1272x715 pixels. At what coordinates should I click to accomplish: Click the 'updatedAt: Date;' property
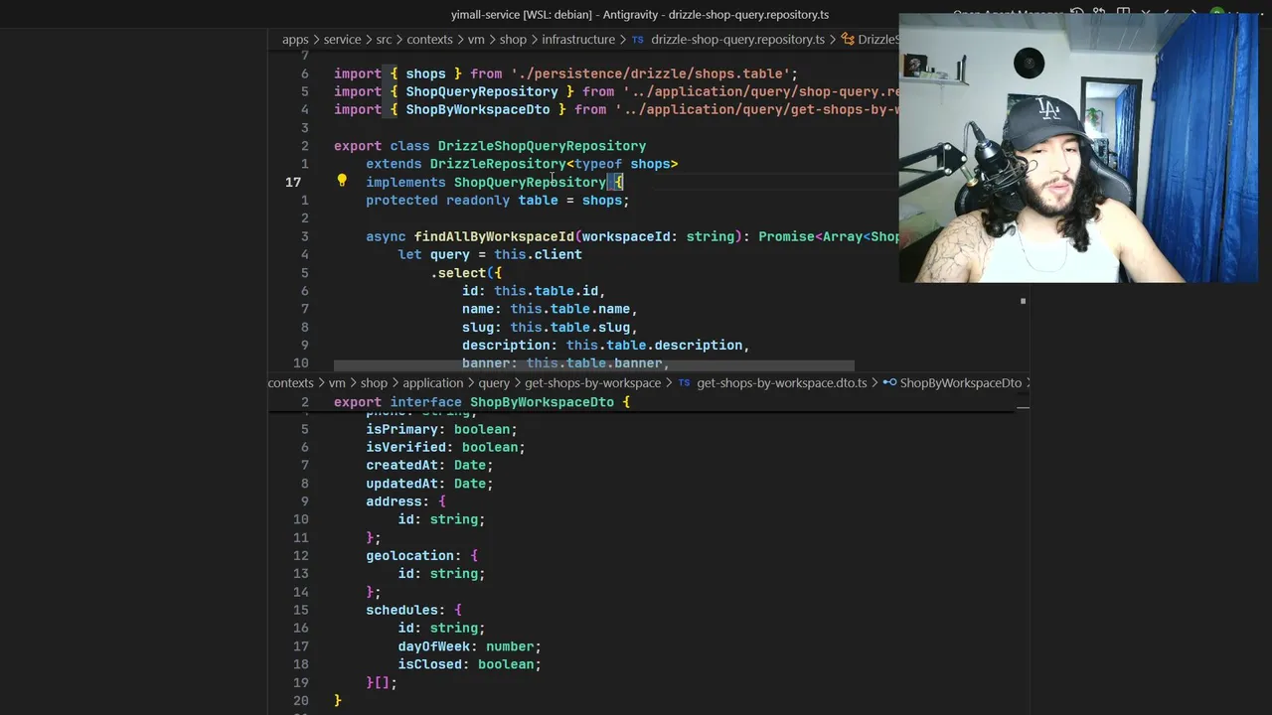[429, 484]
